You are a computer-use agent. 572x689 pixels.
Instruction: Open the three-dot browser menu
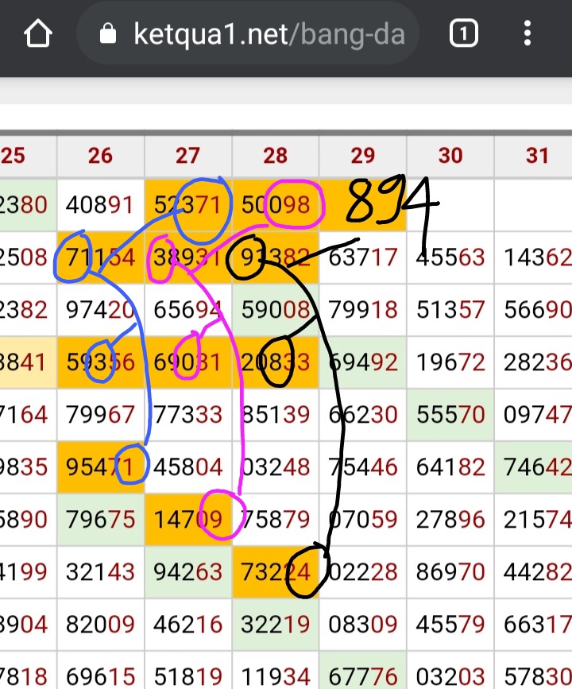[528, 34]
